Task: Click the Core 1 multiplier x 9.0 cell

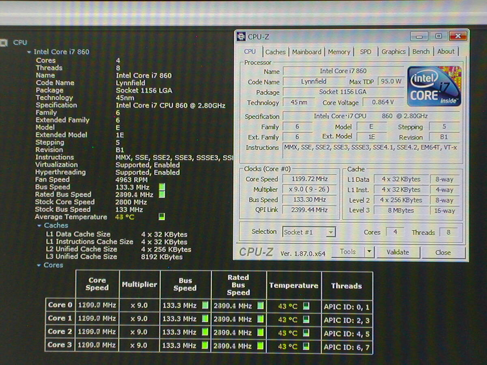Action: tap(139, 318)
